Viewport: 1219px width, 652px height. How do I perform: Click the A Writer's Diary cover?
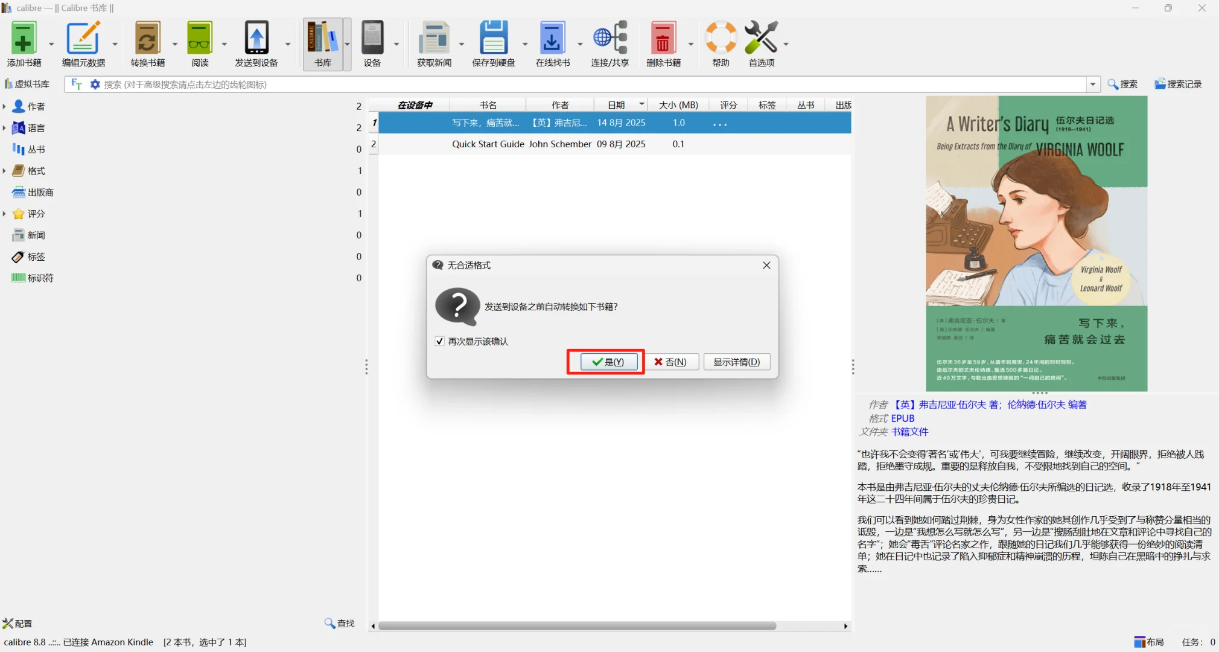coord(1036,243)
